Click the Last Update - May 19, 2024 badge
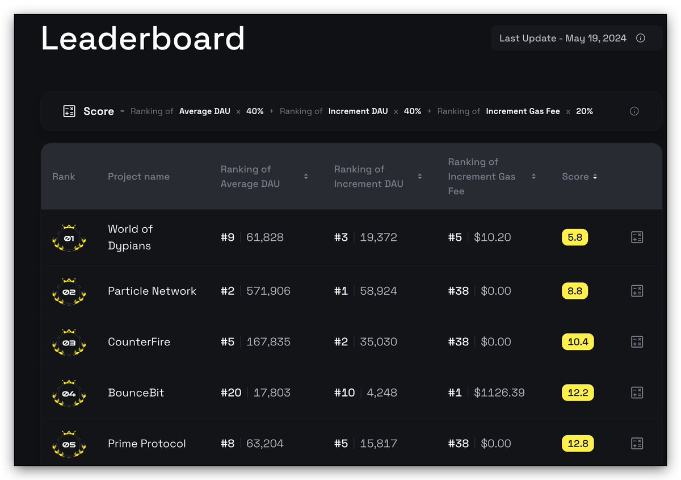 tap(577, 38)
